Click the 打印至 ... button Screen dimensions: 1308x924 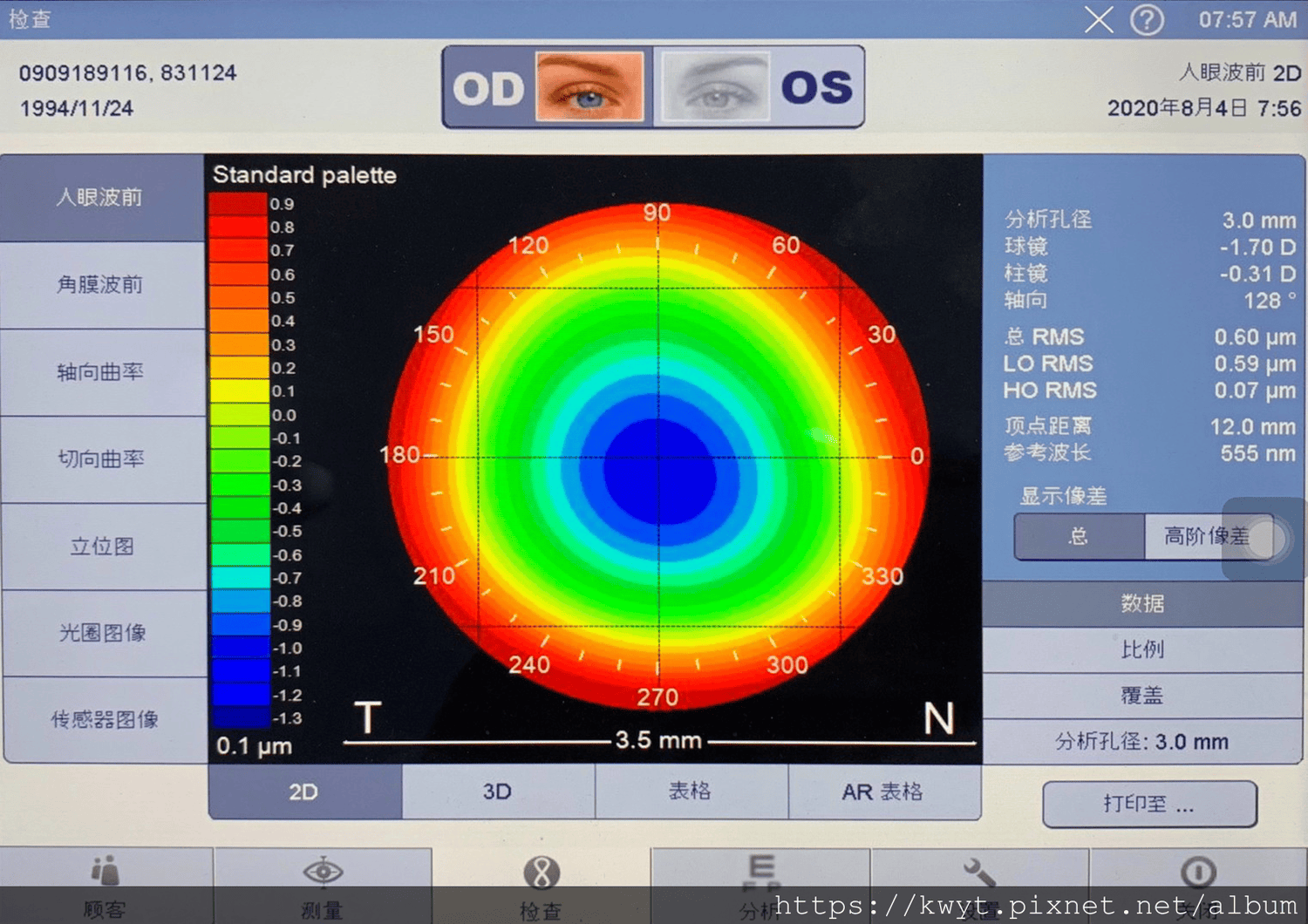1149,804
